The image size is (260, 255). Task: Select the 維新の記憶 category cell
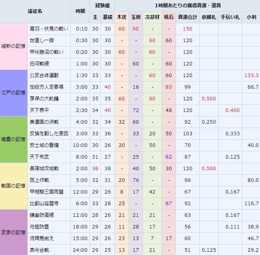[13, 46]
